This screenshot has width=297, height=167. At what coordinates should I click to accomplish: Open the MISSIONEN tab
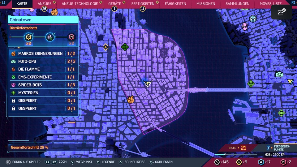(206, 4)
